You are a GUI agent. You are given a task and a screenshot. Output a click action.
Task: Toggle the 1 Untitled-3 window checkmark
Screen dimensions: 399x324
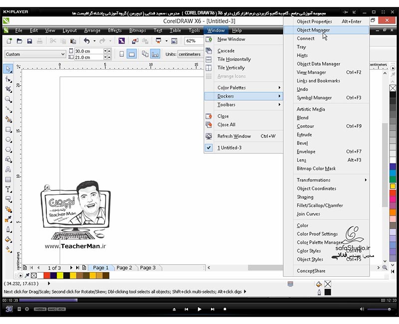pos(208,148)
